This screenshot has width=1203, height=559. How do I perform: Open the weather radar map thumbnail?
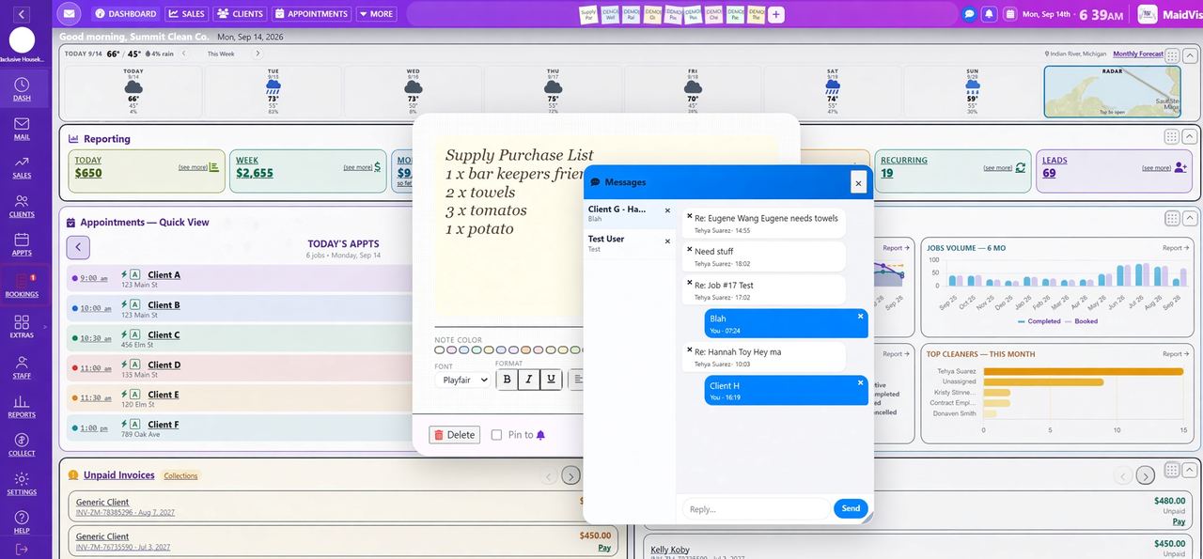[1112, 92]
